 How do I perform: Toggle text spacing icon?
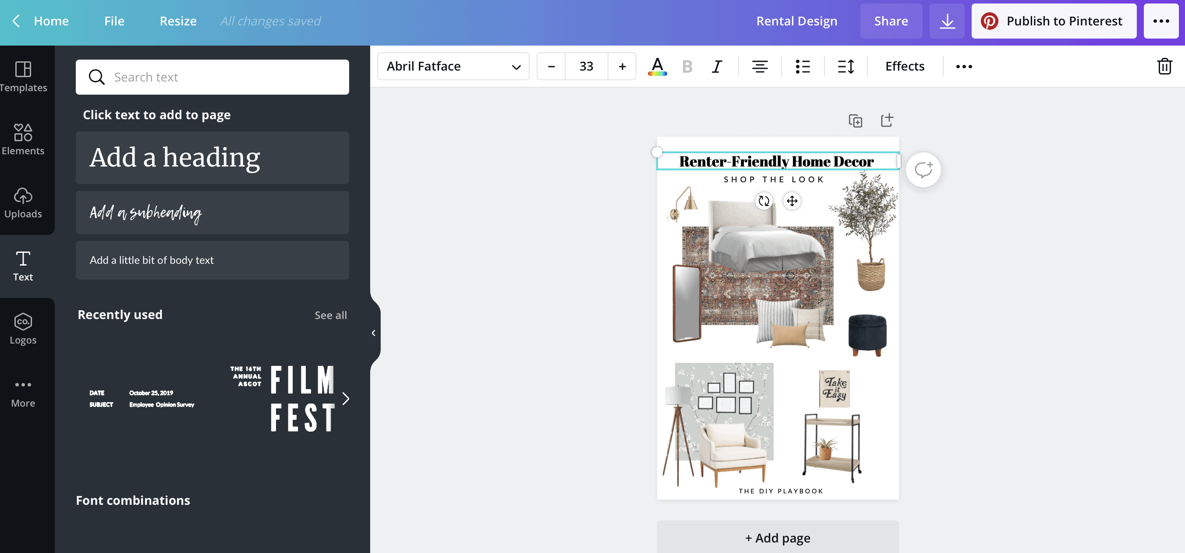(x=845, y=66)
